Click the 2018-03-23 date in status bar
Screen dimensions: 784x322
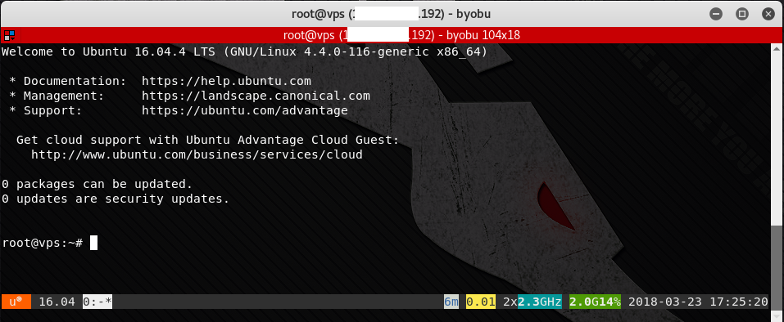(665, 302)
